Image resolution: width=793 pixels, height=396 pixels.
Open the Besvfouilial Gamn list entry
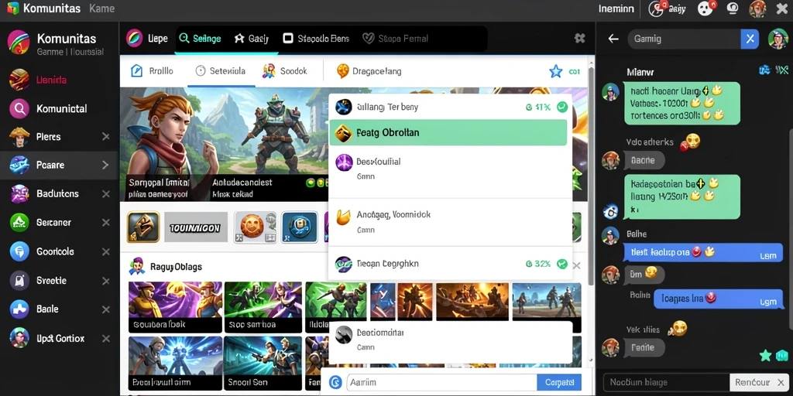(450, 169)
